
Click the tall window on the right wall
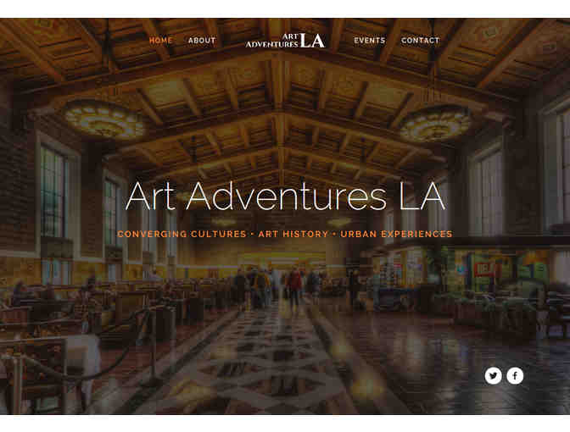pos(486,192)
